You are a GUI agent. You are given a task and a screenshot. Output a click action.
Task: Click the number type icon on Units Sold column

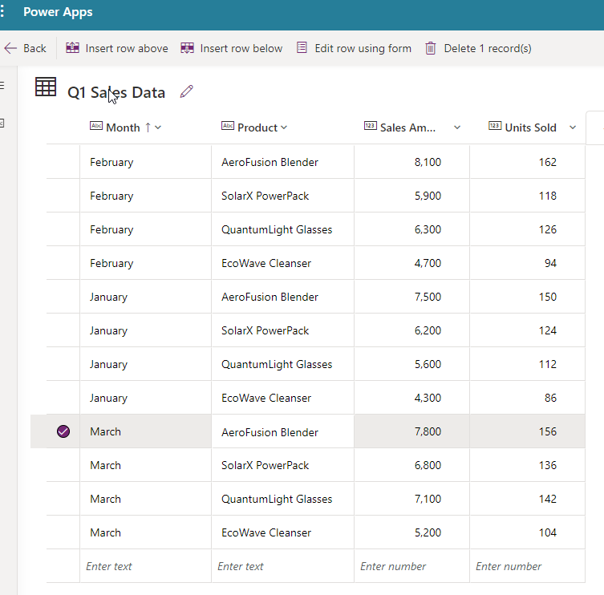pos(495,126)
